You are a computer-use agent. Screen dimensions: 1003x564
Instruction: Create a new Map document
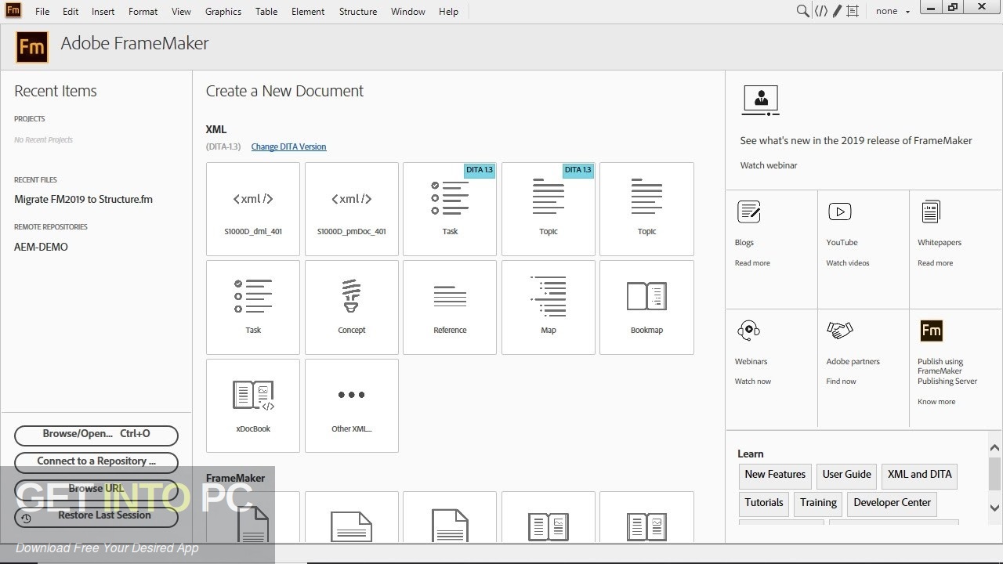(549, 307)
